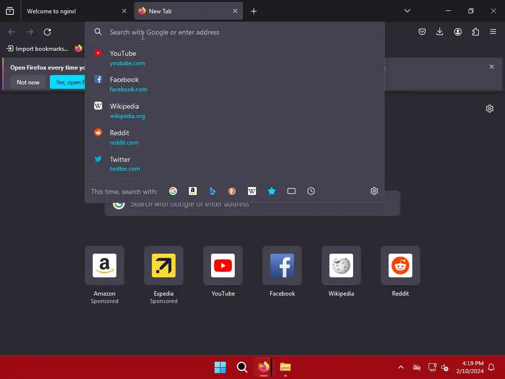Go back with the back arrow
505x379 pixels.
[12, 32]
